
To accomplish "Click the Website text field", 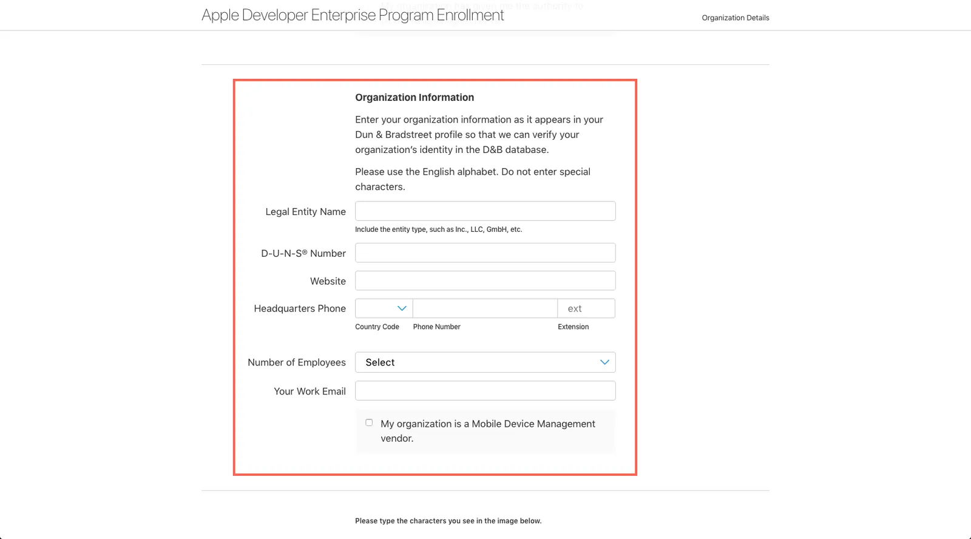I will click(485, 281).
